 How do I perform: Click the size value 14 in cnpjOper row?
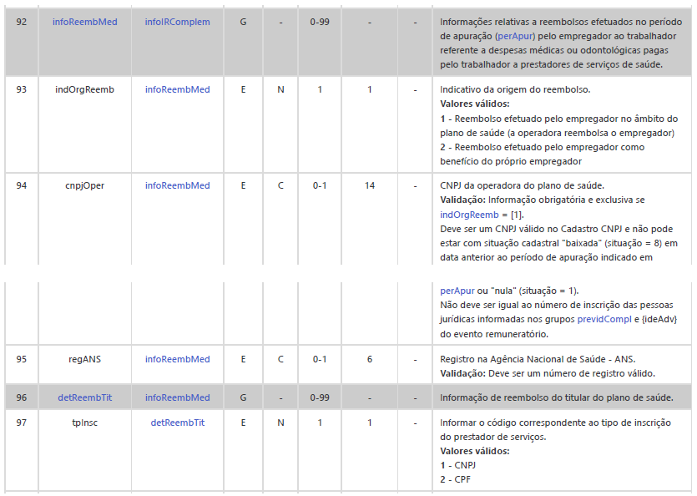(x=370, y=185)
